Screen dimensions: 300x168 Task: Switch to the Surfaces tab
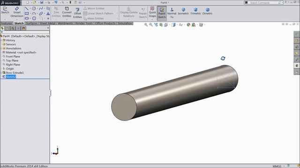31,23
